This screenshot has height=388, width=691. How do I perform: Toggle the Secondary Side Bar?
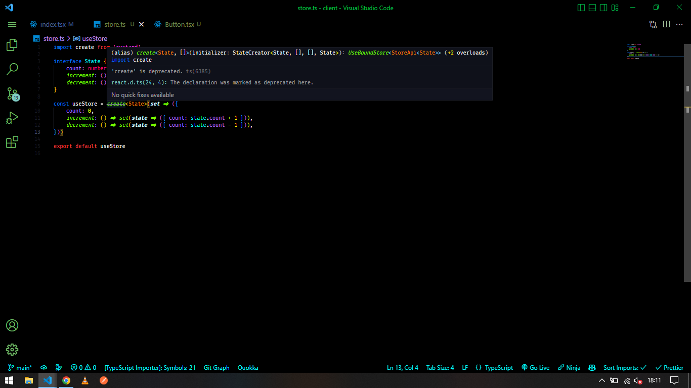[603, 7]
